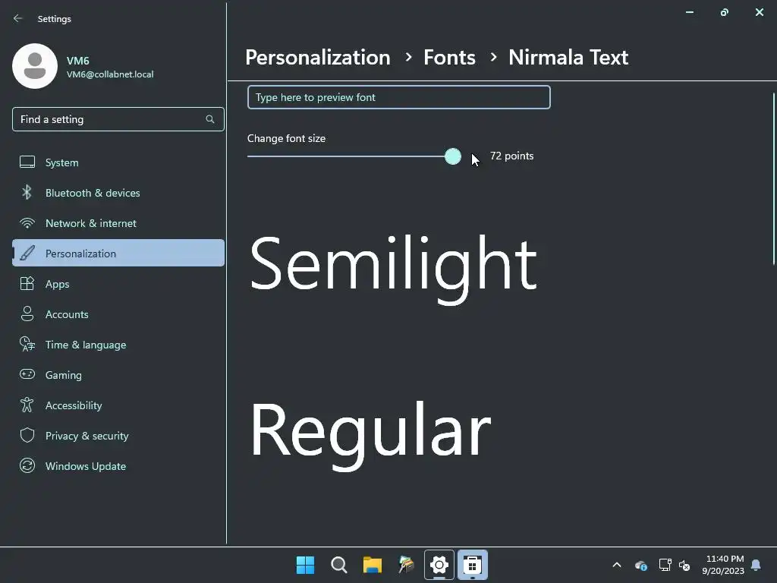The image size is (777, 583).
Task: Click the Privacy & security label
Action: (x=87, y=436)
